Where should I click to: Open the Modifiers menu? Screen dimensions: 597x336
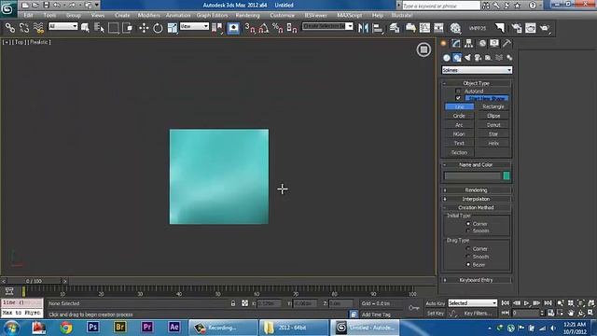[x=149, y=15]
